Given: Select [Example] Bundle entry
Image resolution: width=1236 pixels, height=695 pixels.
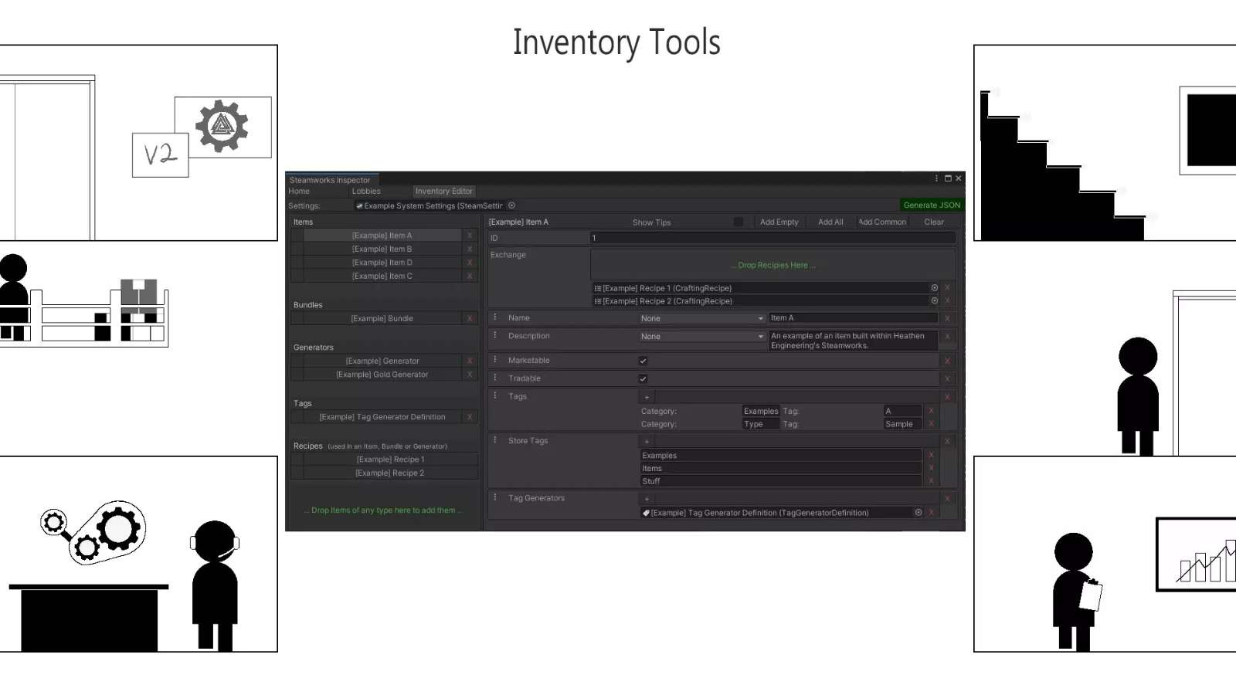Looking at the screenshot, I should click(x=382, y=319).
